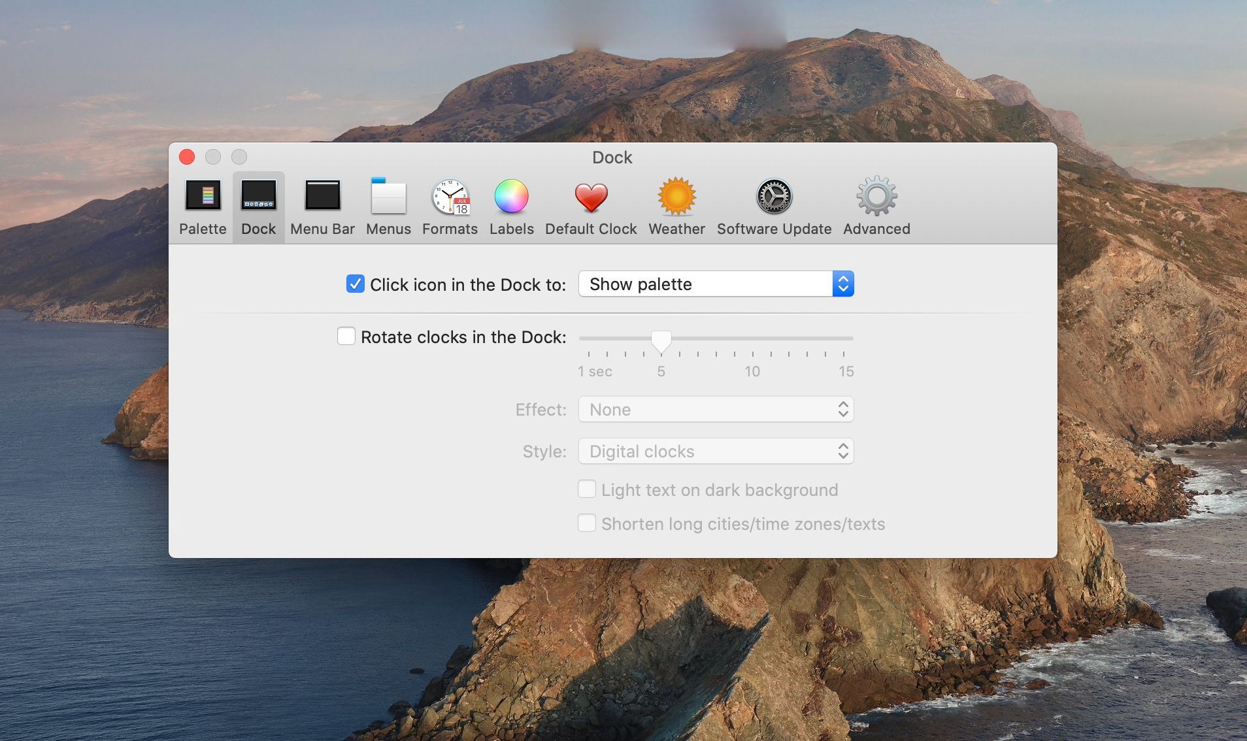Screen dimensions: 1247x741
Task: Open the Effect dropdown menu
Action: (x=715, y=409)
